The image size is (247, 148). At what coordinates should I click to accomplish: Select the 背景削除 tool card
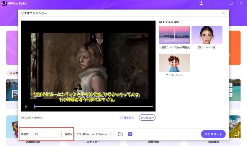click(x=154, y=142)
